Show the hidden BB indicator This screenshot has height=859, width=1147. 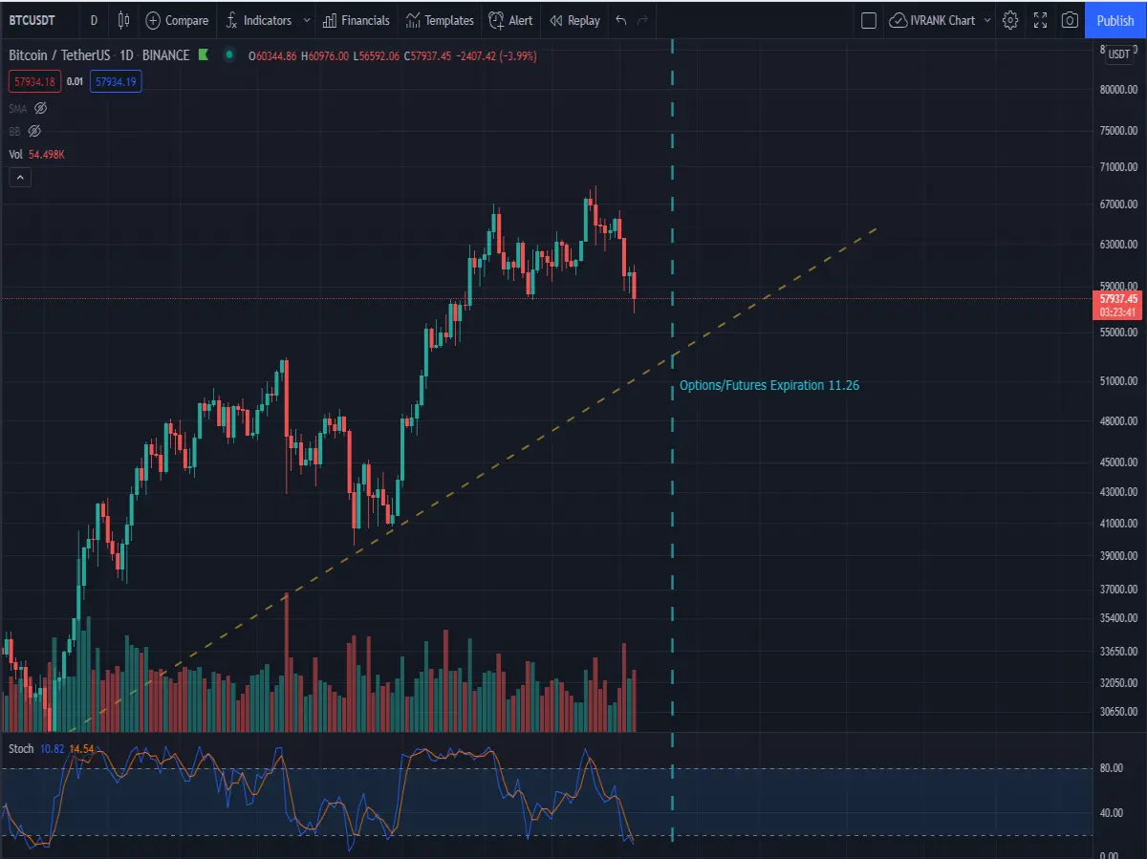(35, 131)
